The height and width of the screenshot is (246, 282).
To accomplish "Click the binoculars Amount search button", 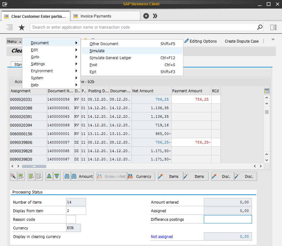I will click(82, 176).
